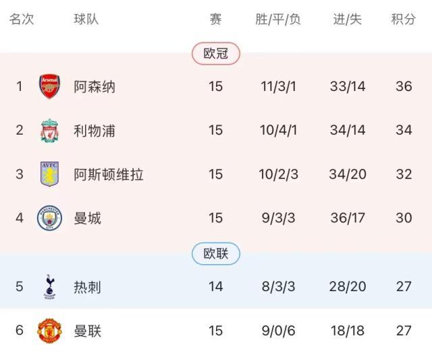
Task: Click Arsenal's 36 points value
Action: point(404,87)
